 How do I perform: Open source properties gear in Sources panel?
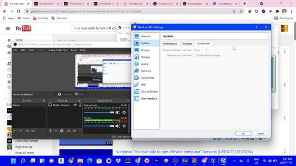point(62,130)
